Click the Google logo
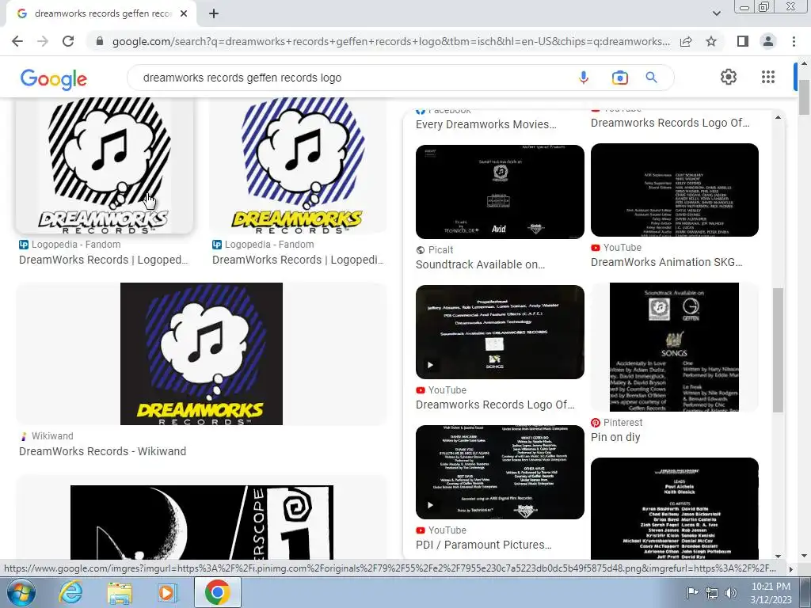The width and height of the screenshot is (811, 608). [53, 78]
